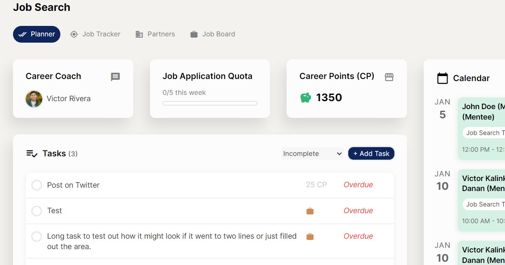Open Victor Rivera coach name

[x=69, y=99]
